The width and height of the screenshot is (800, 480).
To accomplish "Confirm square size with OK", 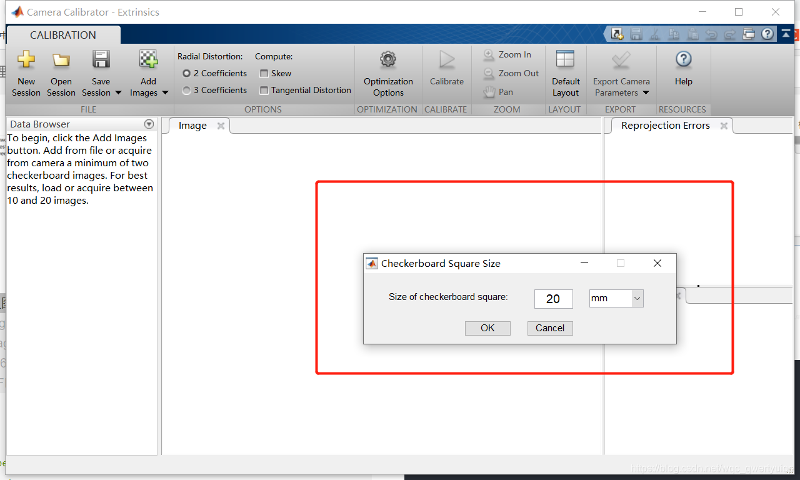I will [487, 328].
